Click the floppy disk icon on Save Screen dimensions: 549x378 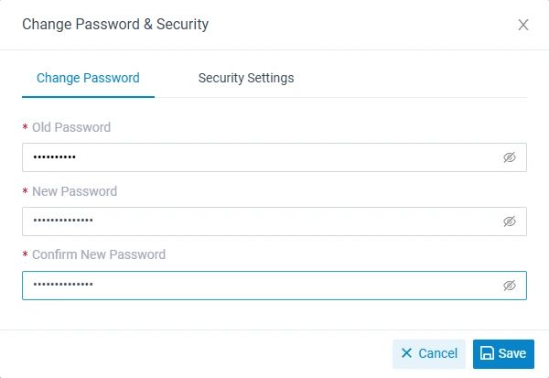click(488, 353)
